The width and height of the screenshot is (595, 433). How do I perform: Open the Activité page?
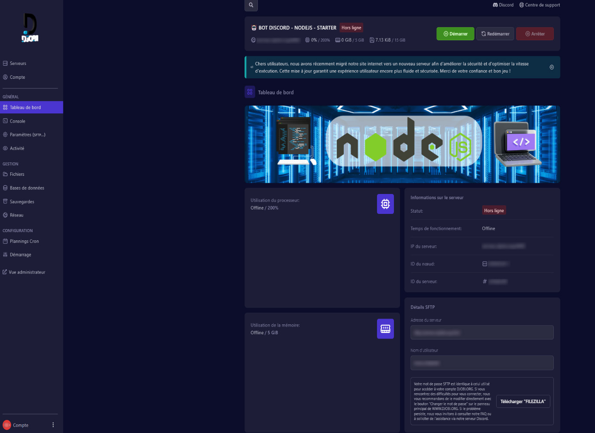pyautogui.click(x=31, y=148)
